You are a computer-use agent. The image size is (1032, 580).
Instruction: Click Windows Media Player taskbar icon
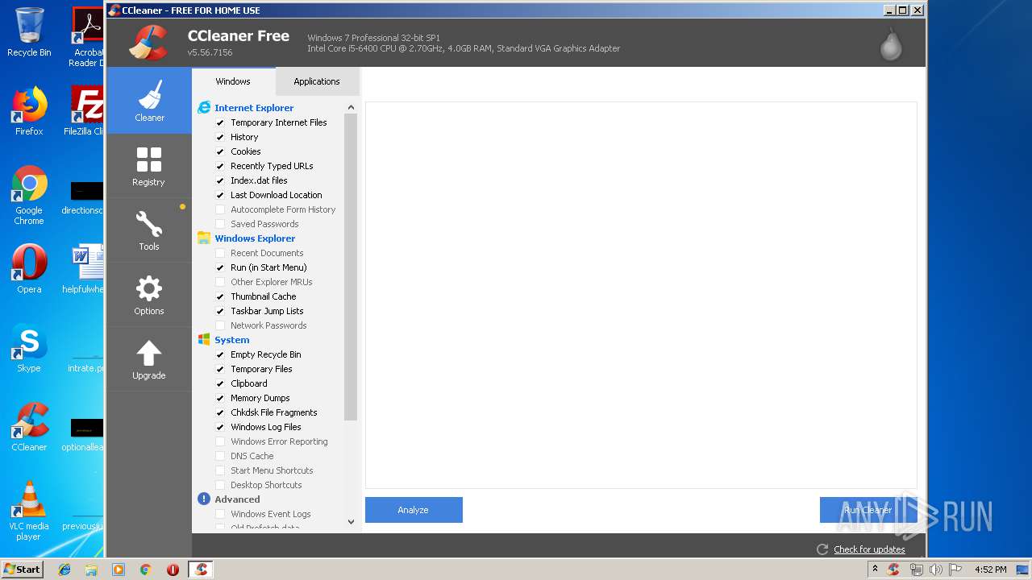click(x=119, y=570)
